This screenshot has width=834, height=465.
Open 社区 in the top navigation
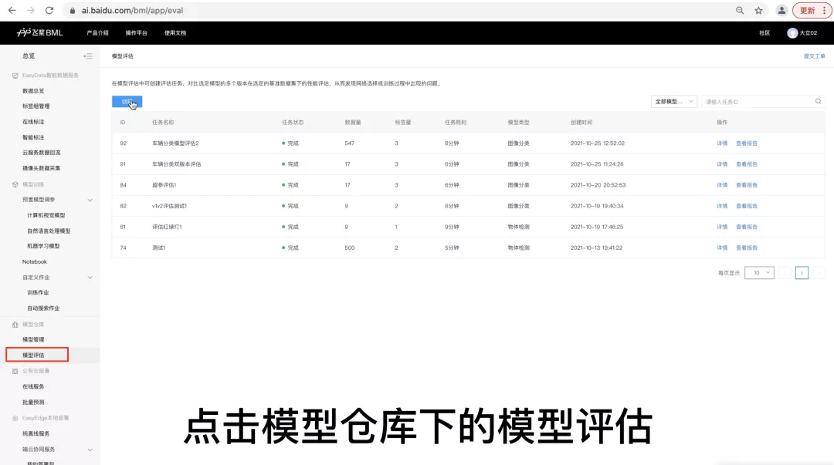pos(764,33)
